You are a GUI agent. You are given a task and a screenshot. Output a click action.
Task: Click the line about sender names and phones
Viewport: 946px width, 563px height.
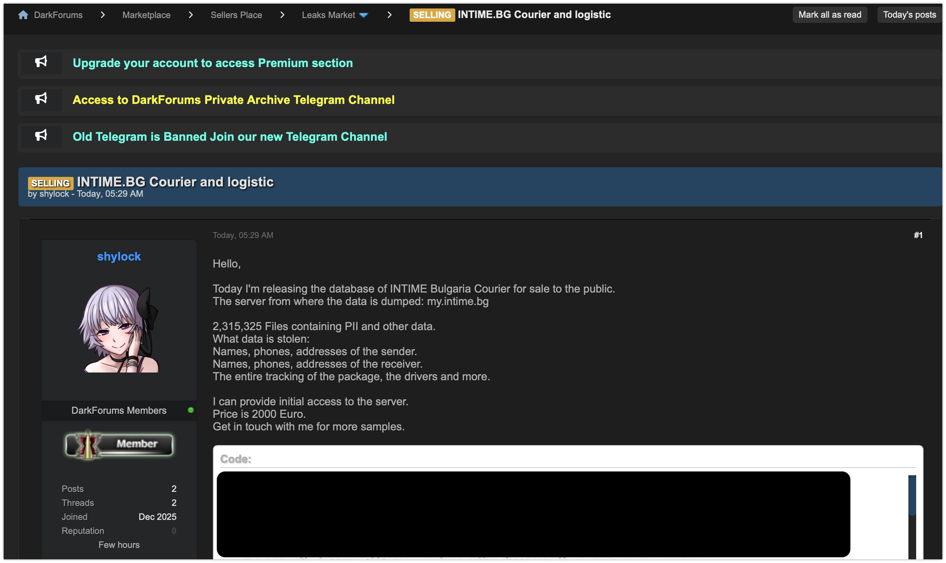(x=315, y=351)
